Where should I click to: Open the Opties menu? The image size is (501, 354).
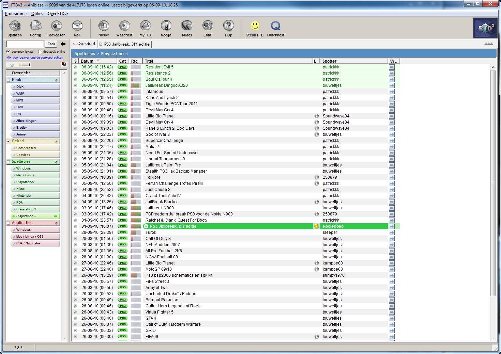(x=37, y=14)
